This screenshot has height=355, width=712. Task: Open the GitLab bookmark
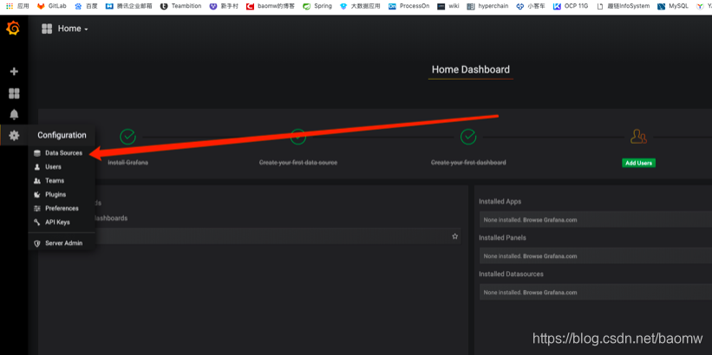coord(51,6)
